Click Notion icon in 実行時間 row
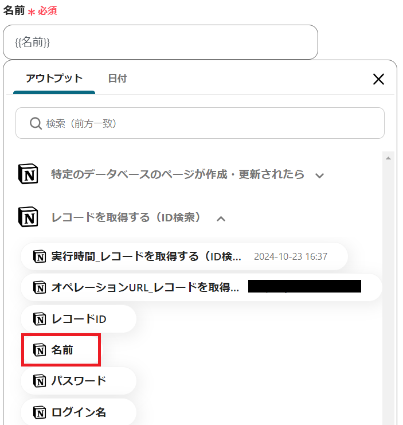The width and height of the screenshot is (403, 425). click(40, 256)
